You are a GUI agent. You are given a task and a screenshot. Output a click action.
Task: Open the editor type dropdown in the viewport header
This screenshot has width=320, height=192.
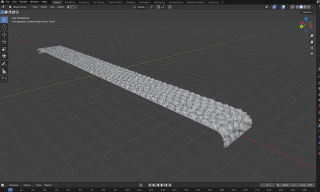3,7
